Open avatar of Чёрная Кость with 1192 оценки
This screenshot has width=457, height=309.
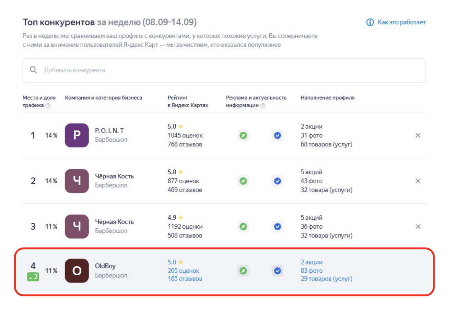click(x=77, y=226)
